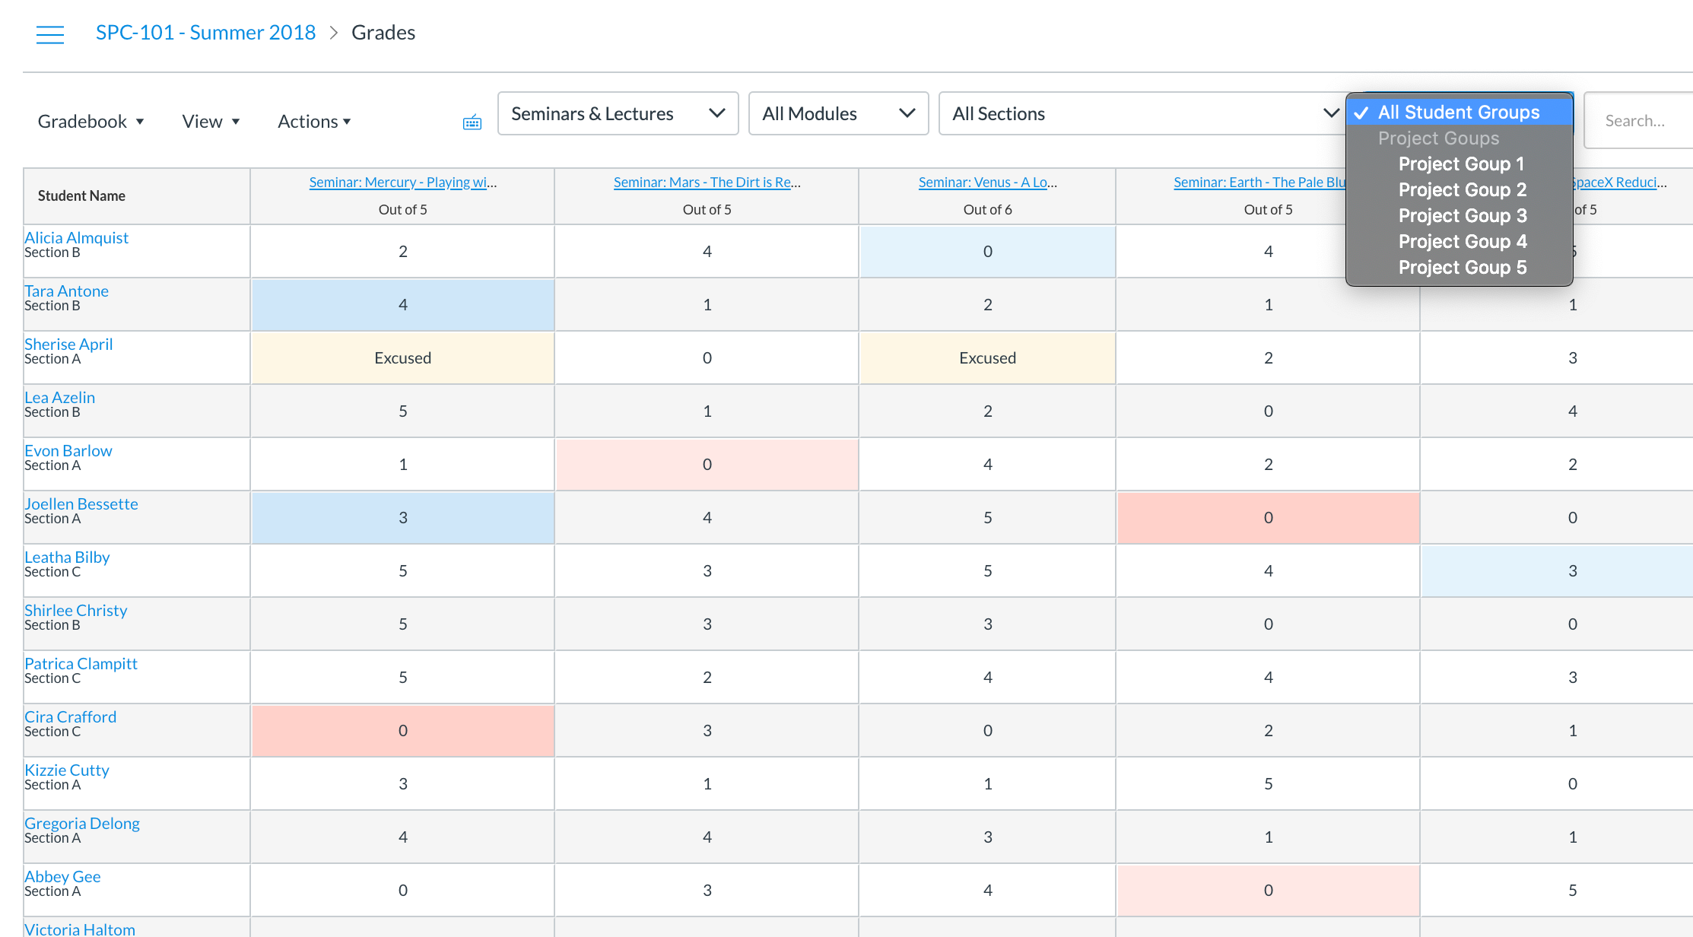This screenshot has height=937, width=1693.
Task: Click the breadcrumb chevron separator
Action: [x=333, y=33]
